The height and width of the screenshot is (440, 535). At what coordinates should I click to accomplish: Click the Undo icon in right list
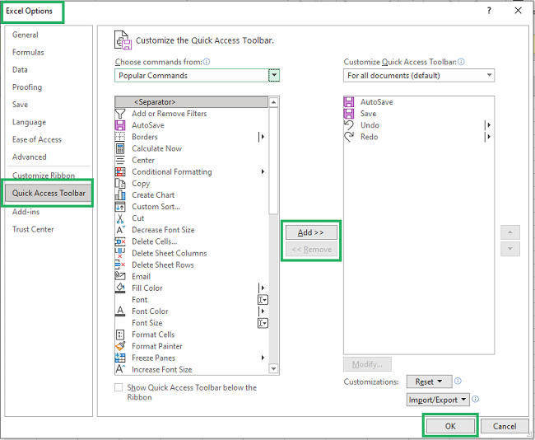click(x=349, y=125)
